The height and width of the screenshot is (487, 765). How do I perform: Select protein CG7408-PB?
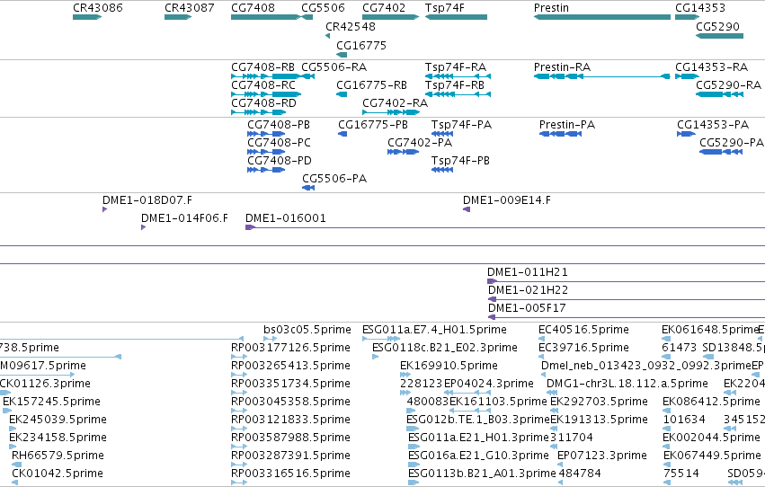click(266, 134)
